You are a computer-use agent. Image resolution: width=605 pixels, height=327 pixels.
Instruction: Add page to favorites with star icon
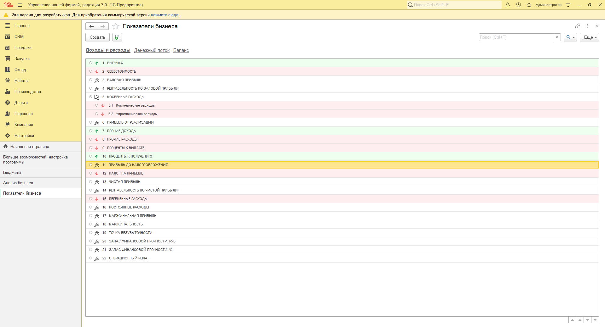[116, 26]
